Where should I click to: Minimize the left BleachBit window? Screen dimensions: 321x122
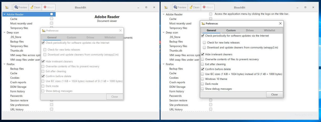pyautogui.click(x=138, y=7)
